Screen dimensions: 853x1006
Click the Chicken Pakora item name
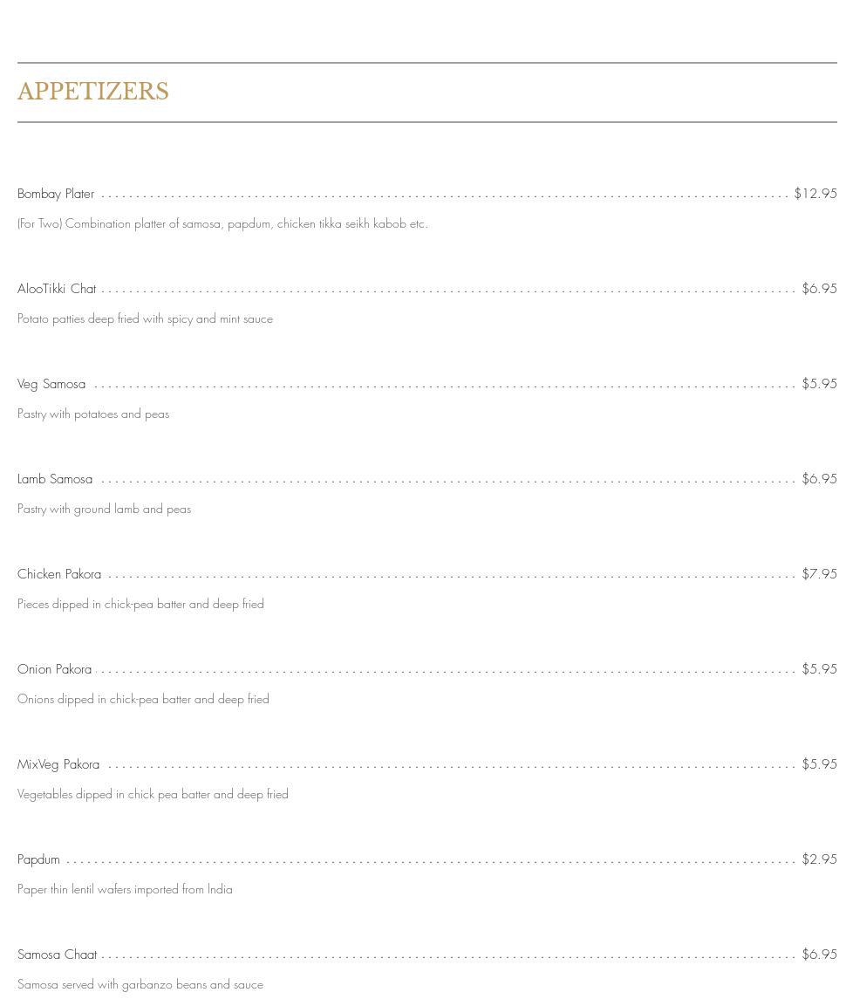(59, 574)
